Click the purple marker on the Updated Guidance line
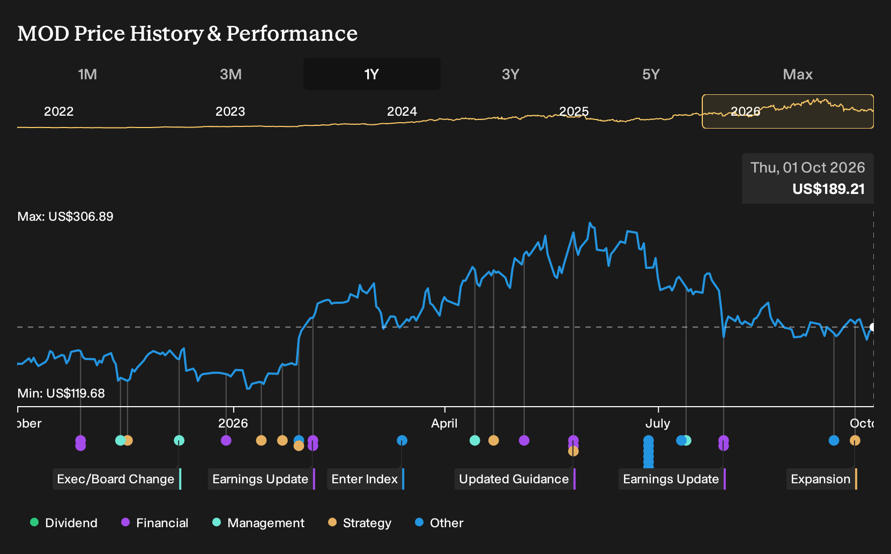891x554 pixels. [x=574, y=441]
